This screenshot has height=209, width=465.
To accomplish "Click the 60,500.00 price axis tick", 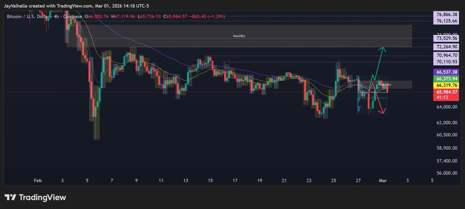I will pyautogui.click(x=447, y=135).
